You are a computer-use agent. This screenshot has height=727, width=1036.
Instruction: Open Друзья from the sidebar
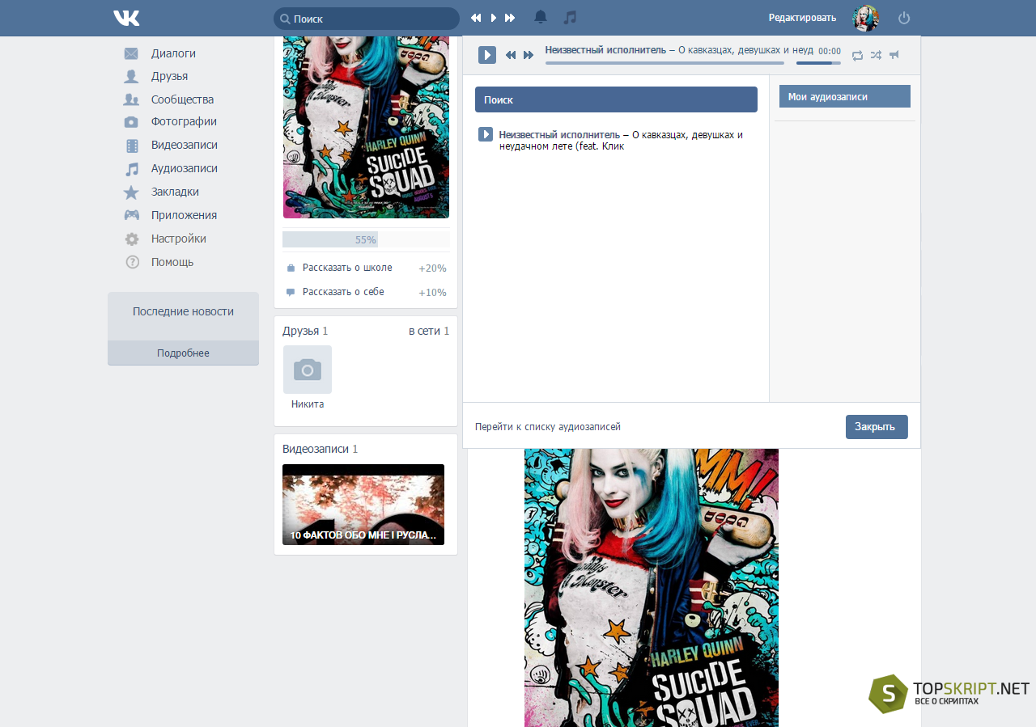tap(169, 76)
